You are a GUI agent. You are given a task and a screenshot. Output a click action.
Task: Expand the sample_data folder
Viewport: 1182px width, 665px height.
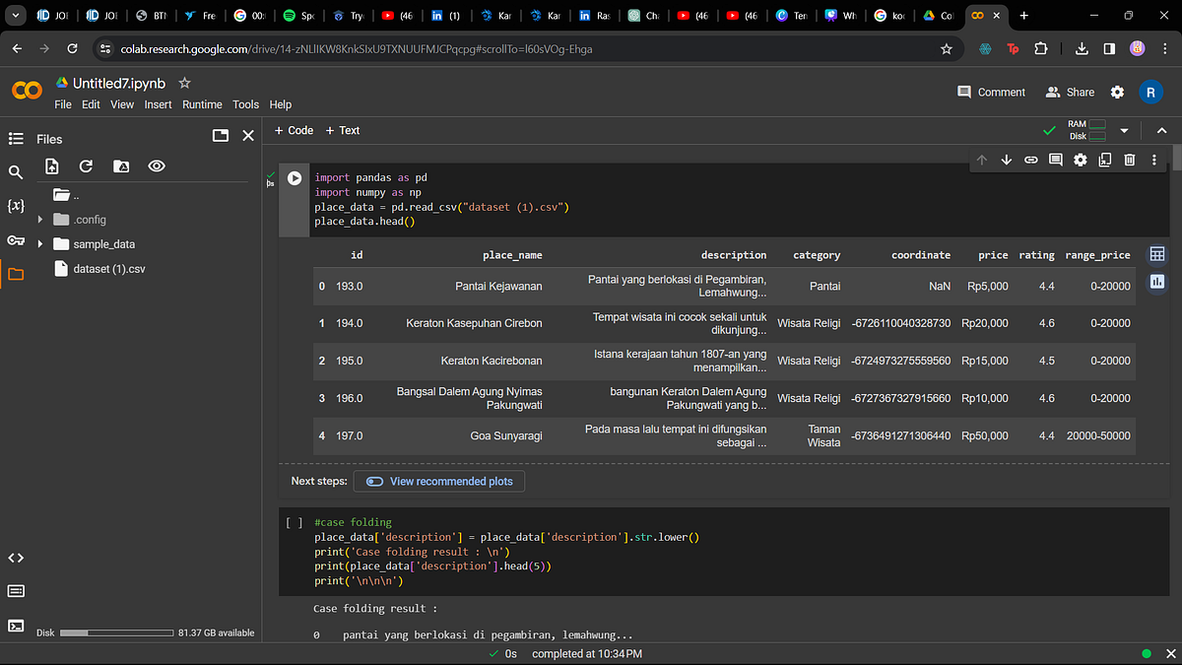click(x=40, y=244)
